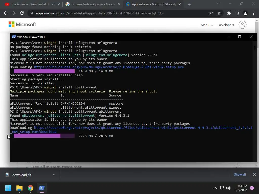Click the "msstore" source entry
The height and width of the screenshot is (194, 259).
pos(116,103)
